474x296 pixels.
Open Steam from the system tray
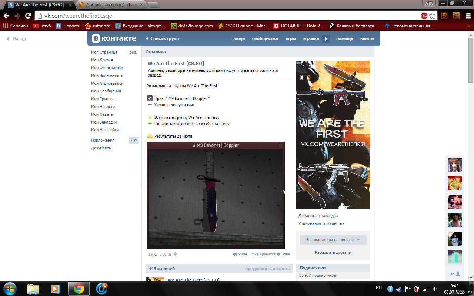pos(399,289)
